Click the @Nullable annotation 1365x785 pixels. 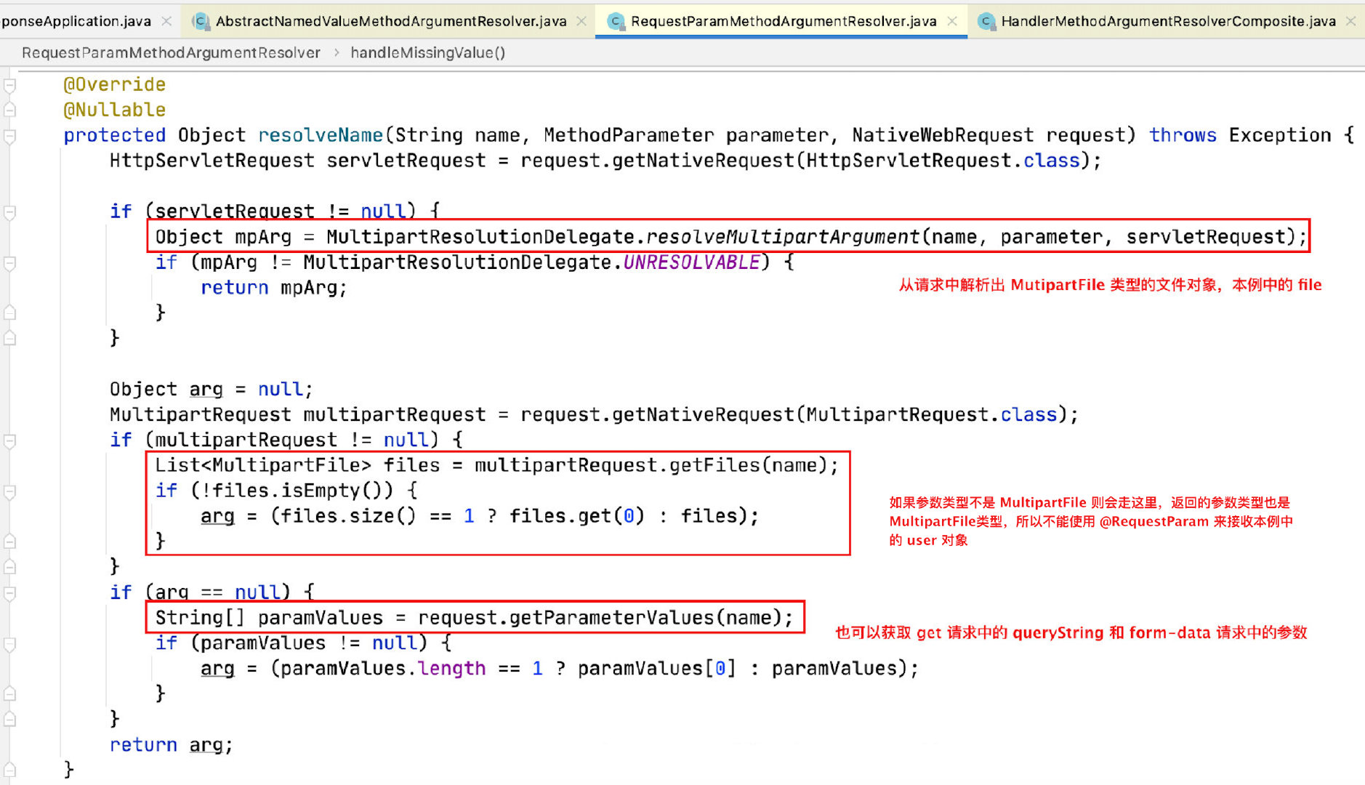click(115, 110)
